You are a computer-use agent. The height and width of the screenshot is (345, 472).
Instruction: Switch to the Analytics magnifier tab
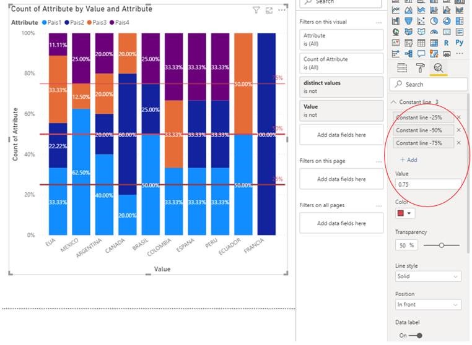tap(439, 68)
